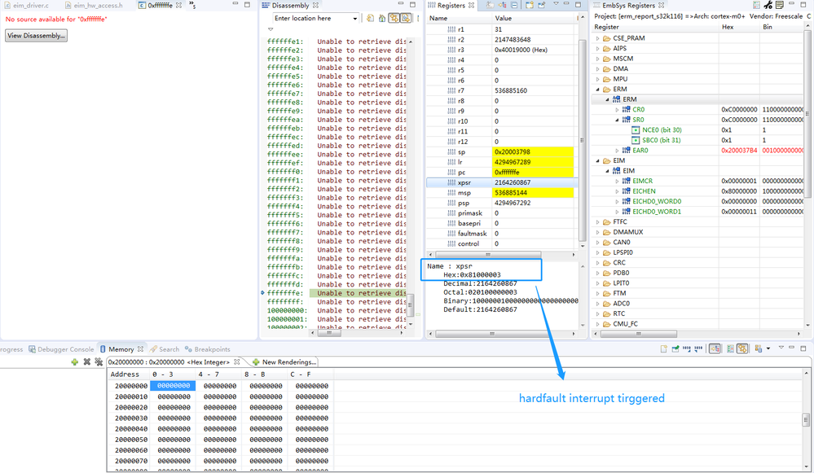Close the 0x20000000 Hex Integer rendering
814x473 pixels.
pos(237,362)
